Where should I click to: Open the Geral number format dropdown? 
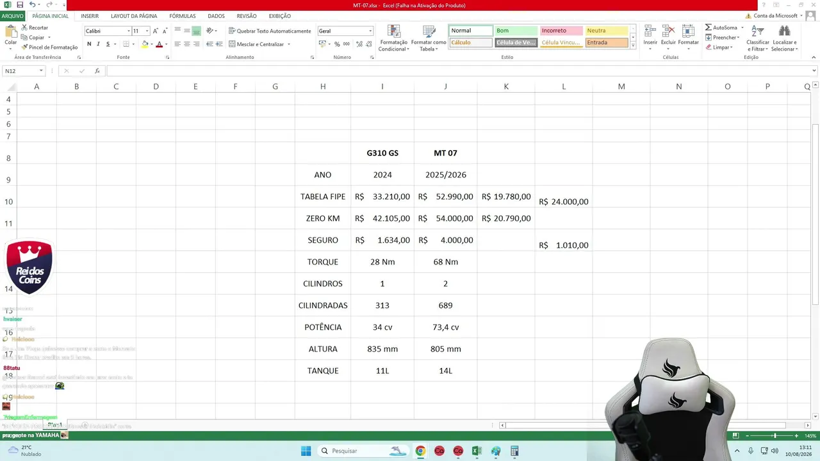click(370, 31)
